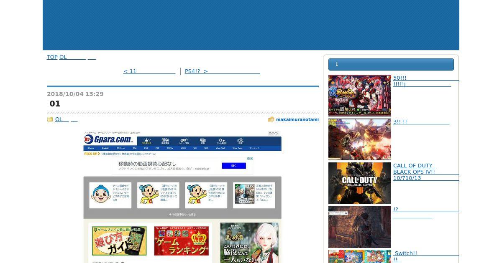
Task: Open the '3!! !!' sidebar article link
Action: click(x=421, y=122)
